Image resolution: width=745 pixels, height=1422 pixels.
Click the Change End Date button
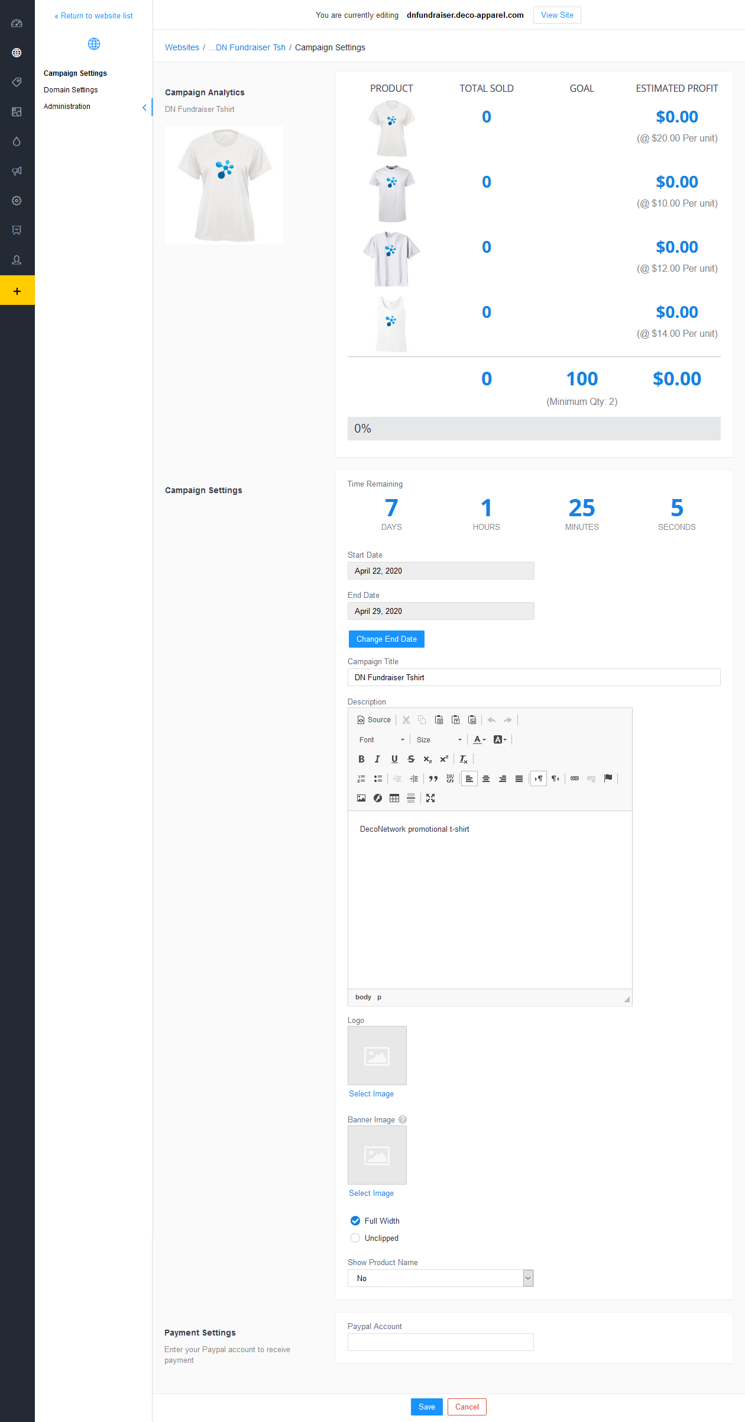pos(387,639)
